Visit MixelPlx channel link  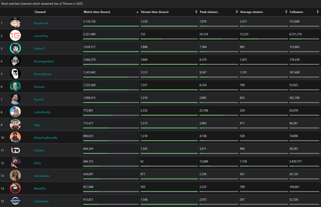coord(40,189)
